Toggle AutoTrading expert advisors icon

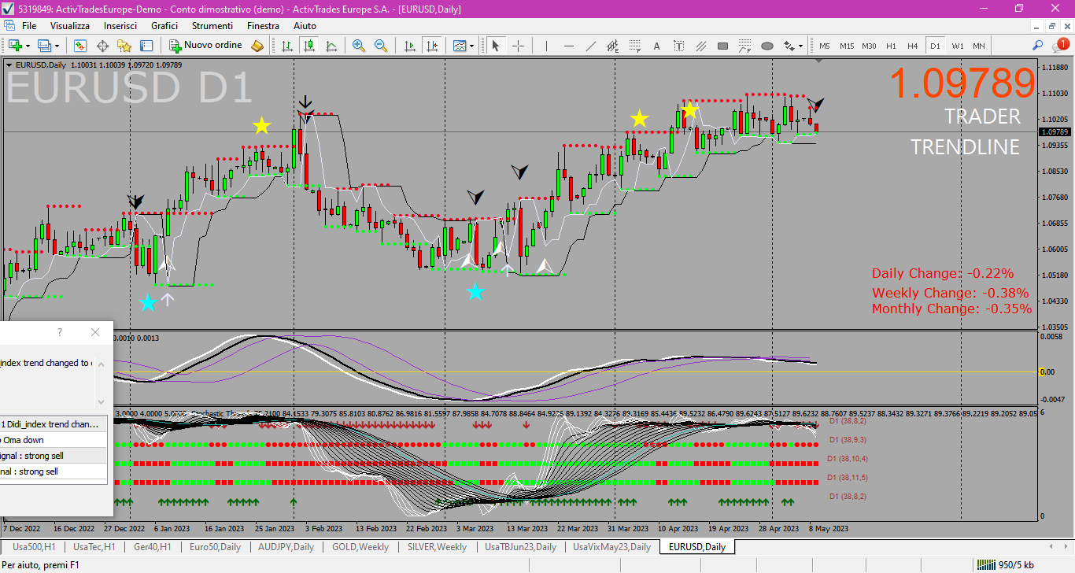[x=257, y=46]
